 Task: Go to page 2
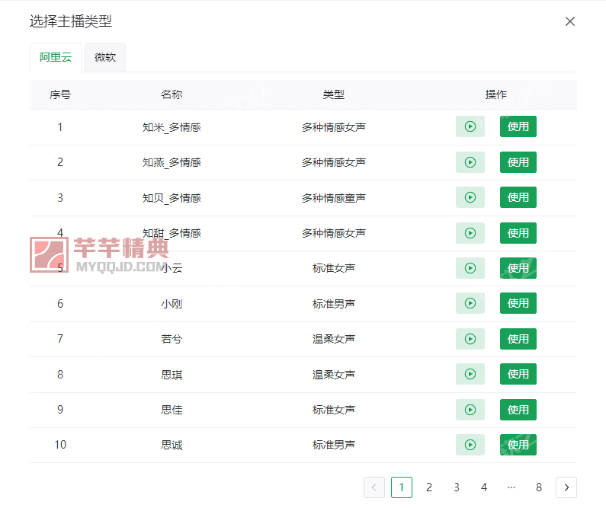429,487
